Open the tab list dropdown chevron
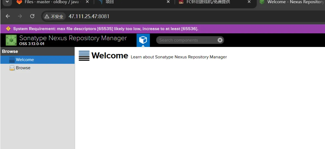Viewport: 325px width, 149px height. point(7,2)
